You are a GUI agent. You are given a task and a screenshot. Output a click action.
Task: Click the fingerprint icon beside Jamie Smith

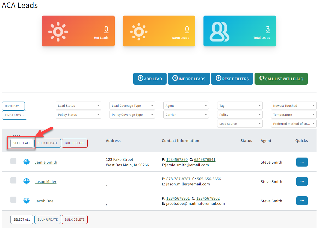point(26,162)
